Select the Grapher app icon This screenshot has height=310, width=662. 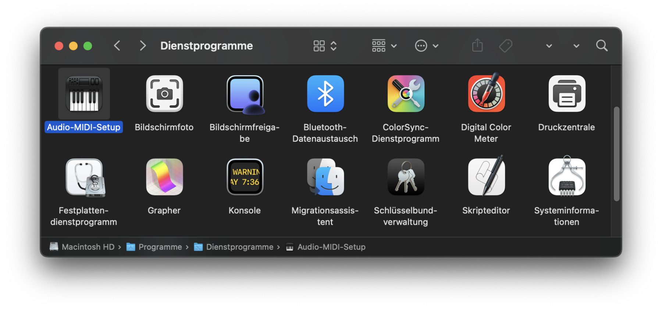[x=164, y=177]
